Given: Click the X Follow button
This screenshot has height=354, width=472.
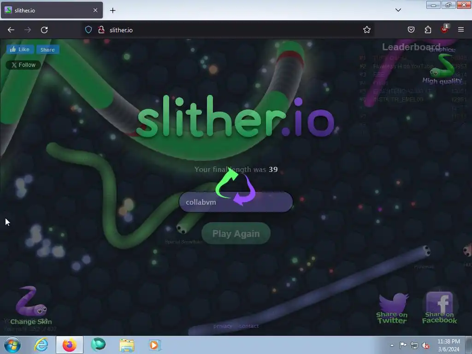Looking at the screenshot, I should tap(24, 65).
